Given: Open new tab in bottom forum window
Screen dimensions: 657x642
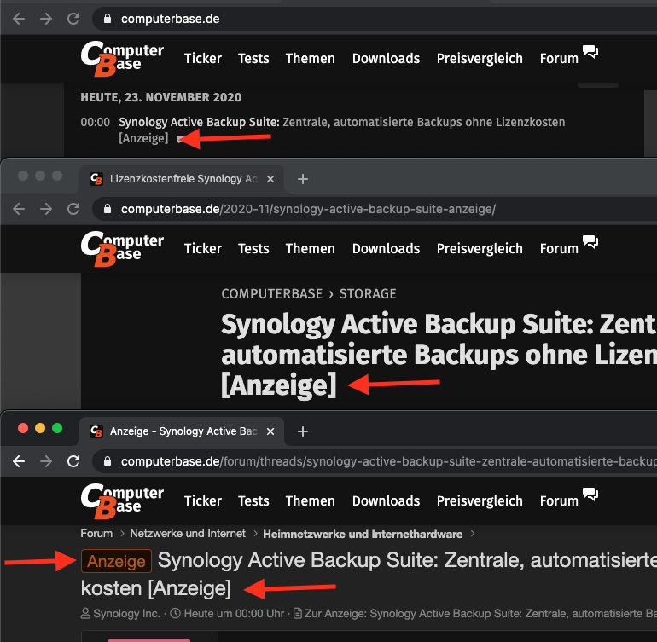Looking at the screenshot, I should click(303, 431).
